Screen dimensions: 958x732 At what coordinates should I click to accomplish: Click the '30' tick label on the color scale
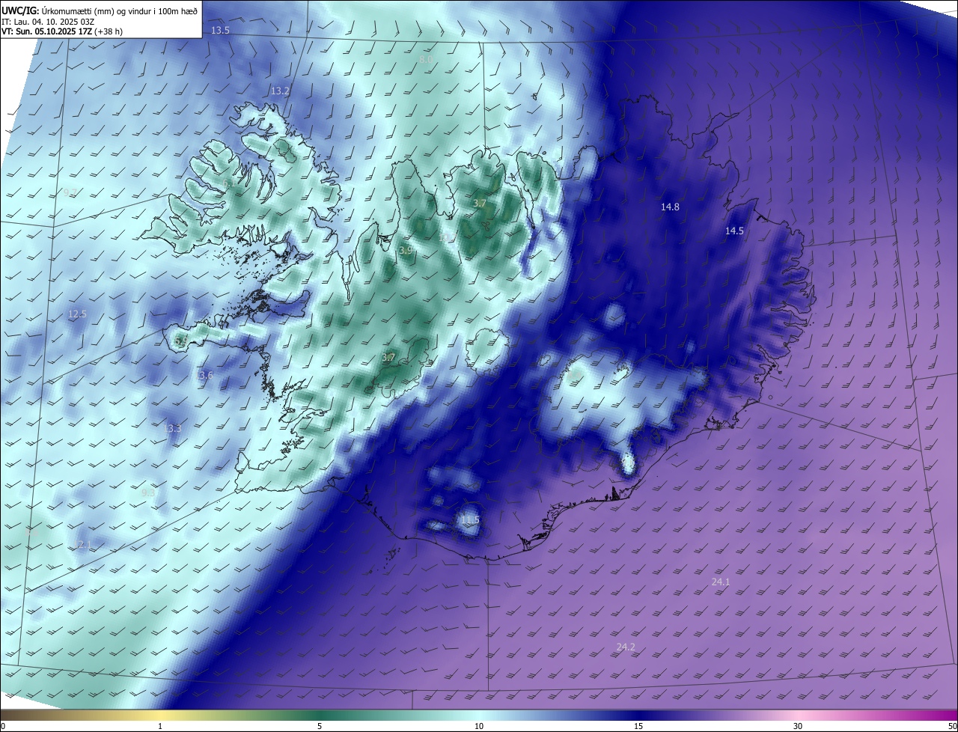[x=798, y=726]
